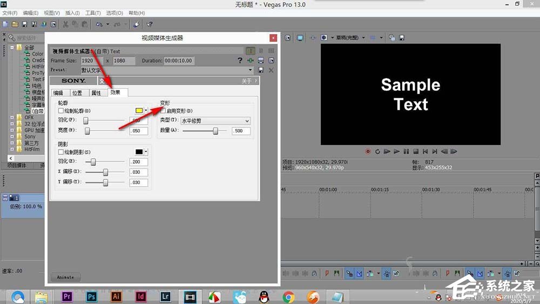Switch to the 项目媒体 tab

(17, 165)
